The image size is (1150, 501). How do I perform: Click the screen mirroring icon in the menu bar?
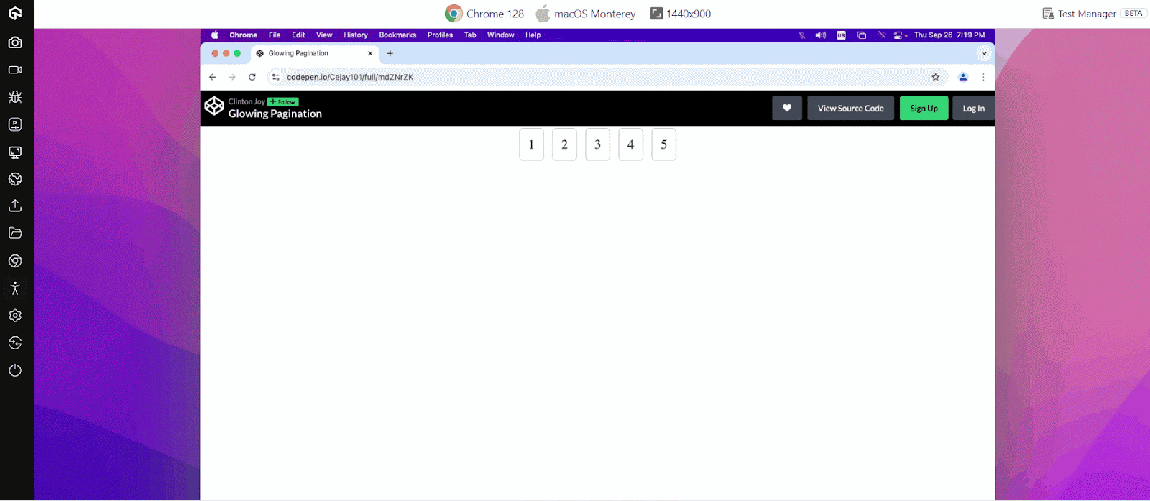[x=861, y=35]
